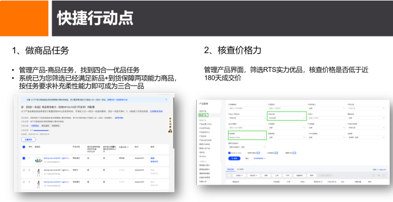Go to next page arrow in pagination
The width and height of the screenshot is (393, 202).
[384, 175]
